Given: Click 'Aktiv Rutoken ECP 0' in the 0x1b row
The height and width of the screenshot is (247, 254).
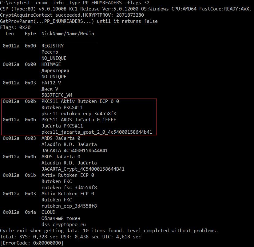Looking at the screenshot, I should coord(68,175).
